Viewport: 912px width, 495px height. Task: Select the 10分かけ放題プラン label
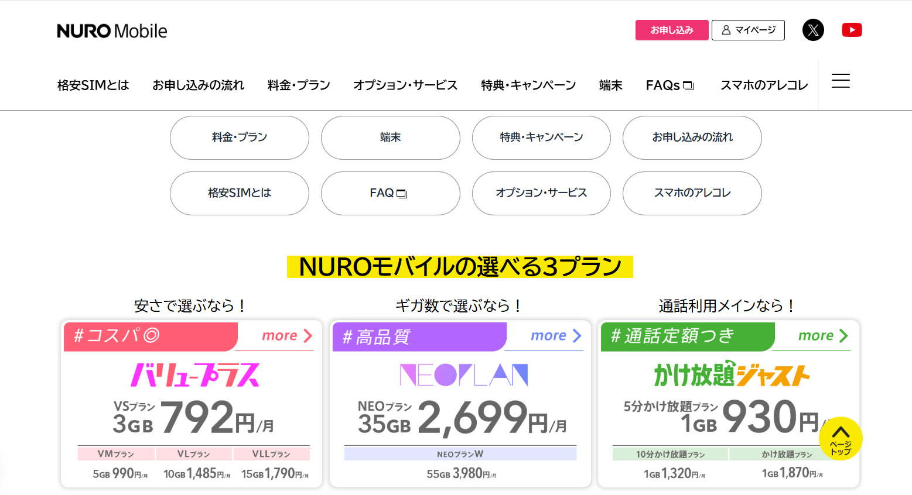pos(670,454)
